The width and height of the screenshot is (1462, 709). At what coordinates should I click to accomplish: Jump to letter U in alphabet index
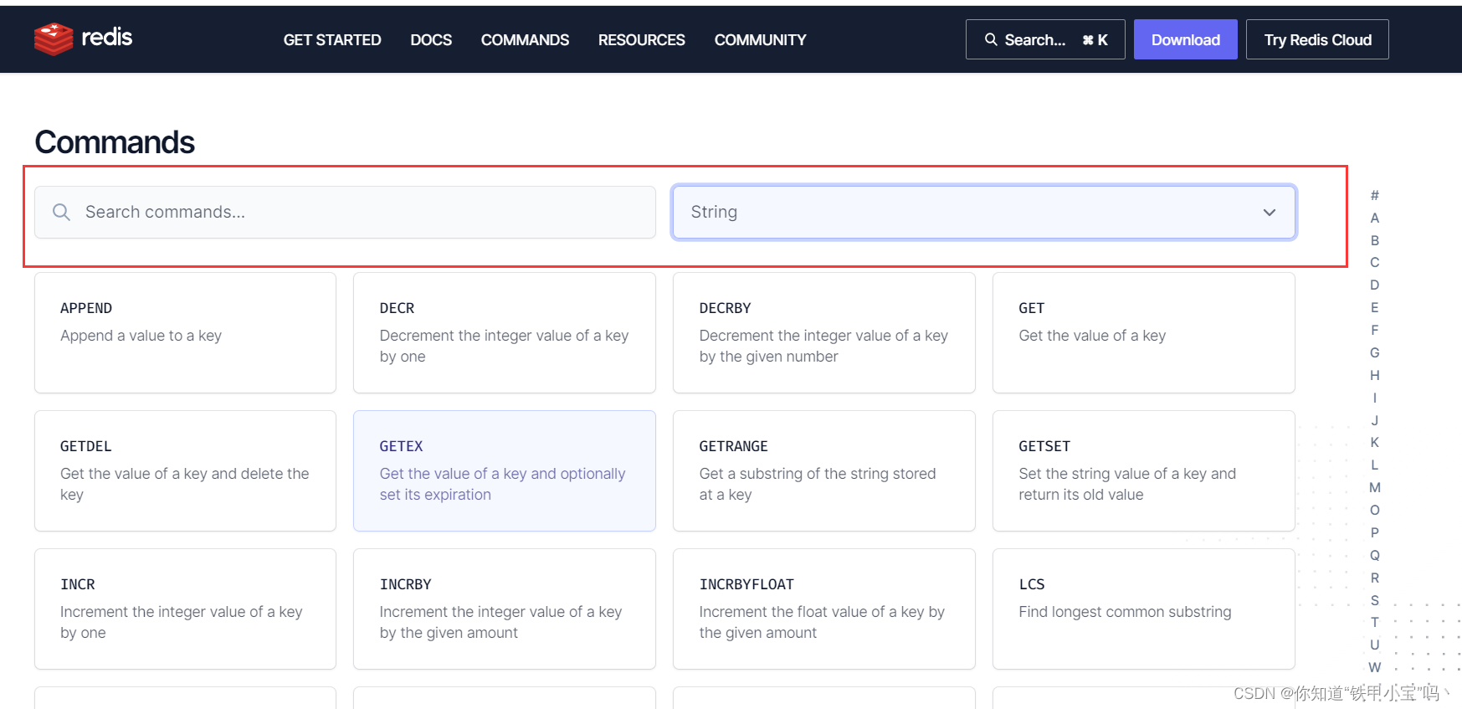tap(1374, 645)
